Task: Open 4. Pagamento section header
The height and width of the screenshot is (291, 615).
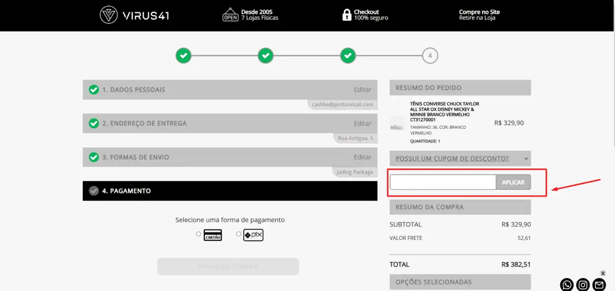Action: 230,191
